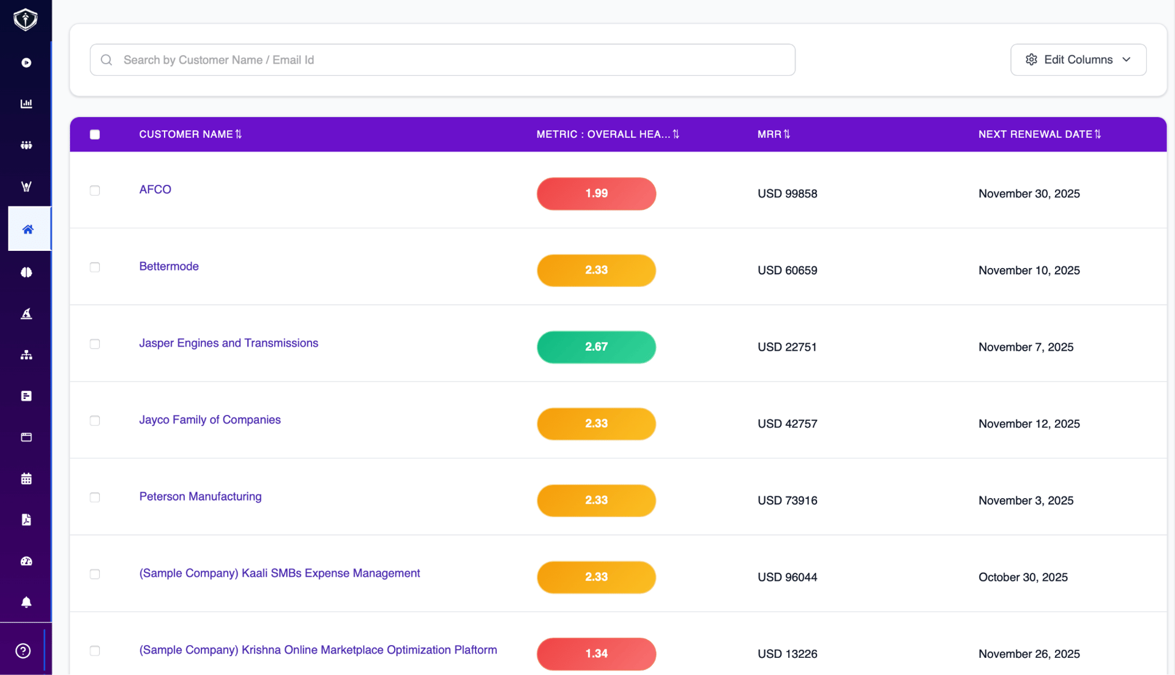Sort table by MRR column header

pos(786,134)
